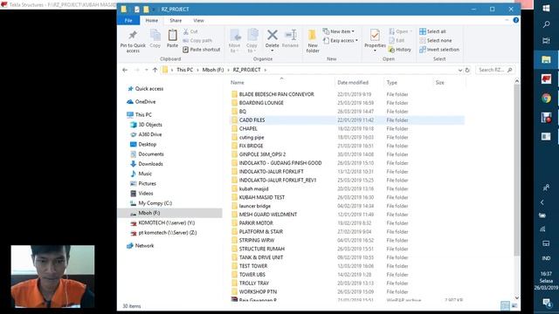559x314 pixels.
Task: Click Copy path in Clipboard group
Action: (x=197, y=41)
